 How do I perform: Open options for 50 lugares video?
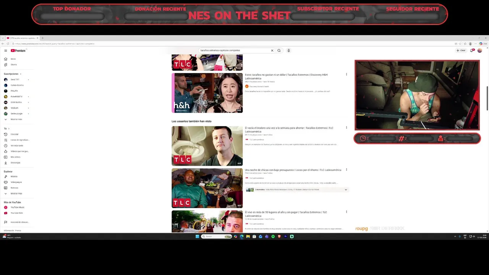pyautogui.click(x=347, y=212)
